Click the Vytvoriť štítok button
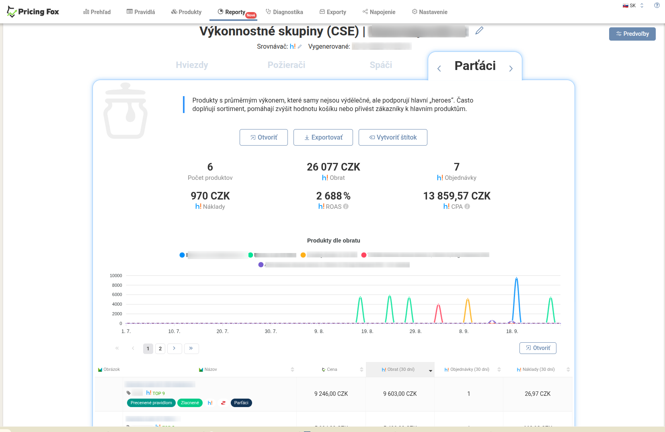Screen dimensions: 665x432 [x=392, y=137]
